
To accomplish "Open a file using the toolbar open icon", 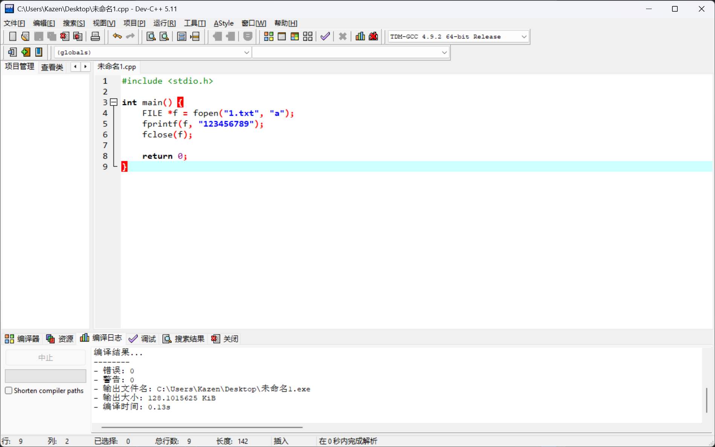I will [x=25, y=36].
